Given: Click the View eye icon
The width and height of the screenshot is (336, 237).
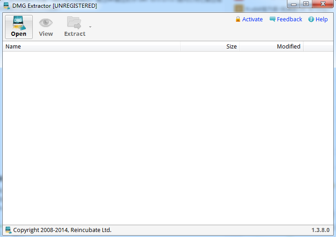Looking at the screenshot, I should coord(46,23).
